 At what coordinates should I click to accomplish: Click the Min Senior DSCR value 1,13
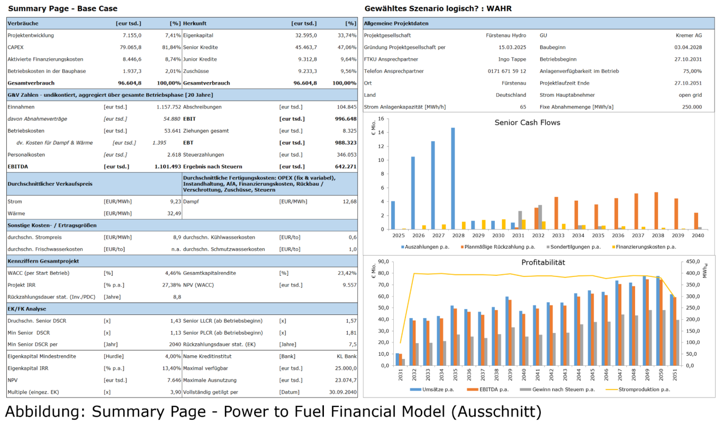tap(175, 332)
